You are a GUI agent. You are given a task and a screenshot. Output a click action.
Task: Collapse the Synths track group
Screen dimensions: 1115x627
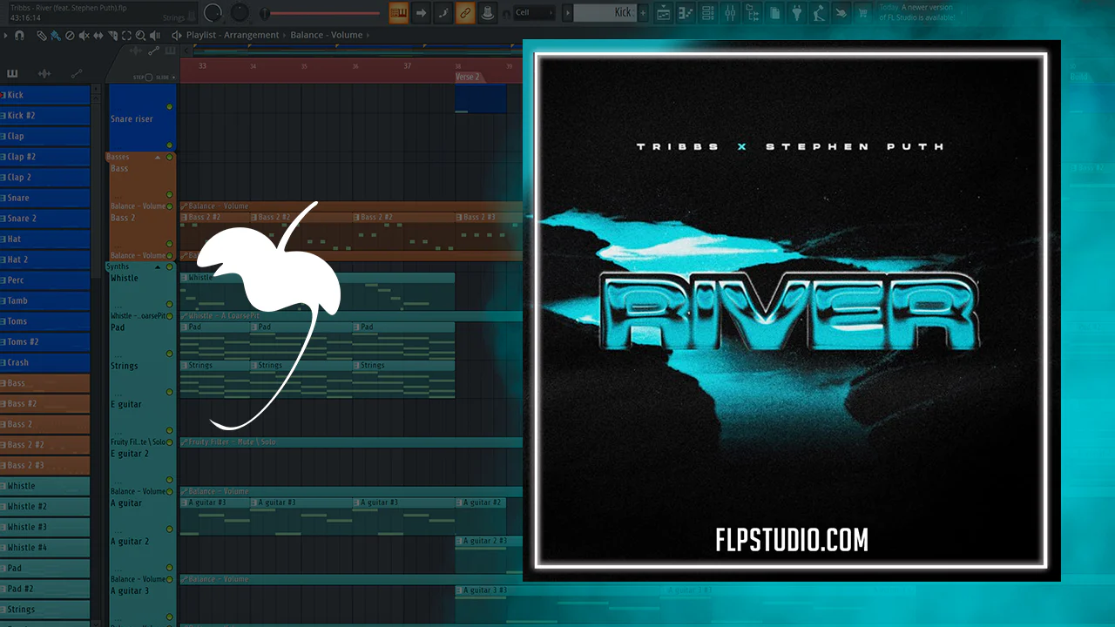click(x=158, y=266)
